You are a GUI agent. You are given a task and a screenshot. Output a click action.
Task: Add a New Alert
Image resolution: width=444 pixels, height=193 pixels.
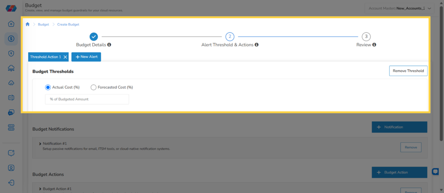87,57
